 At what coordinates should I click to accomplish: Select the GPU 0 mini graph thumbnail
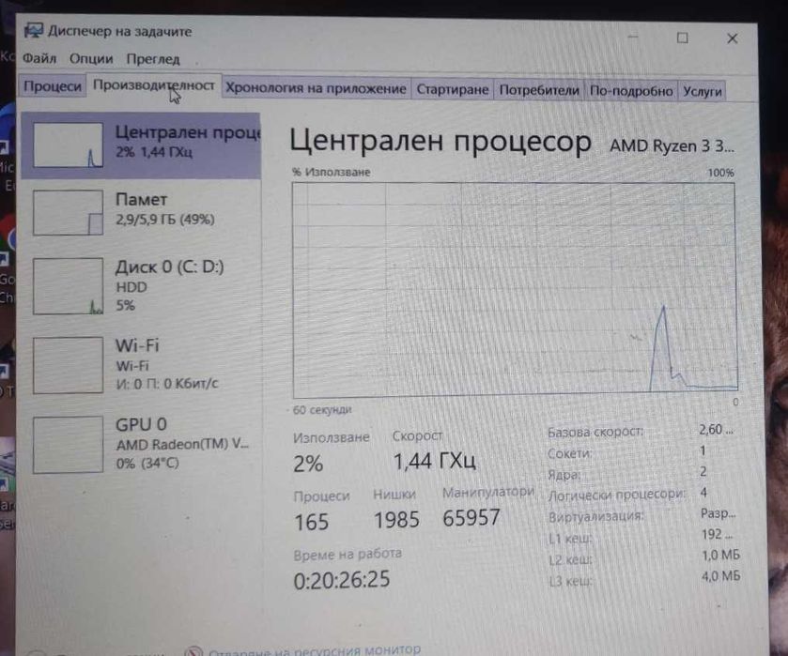click(x=68, y=445)
